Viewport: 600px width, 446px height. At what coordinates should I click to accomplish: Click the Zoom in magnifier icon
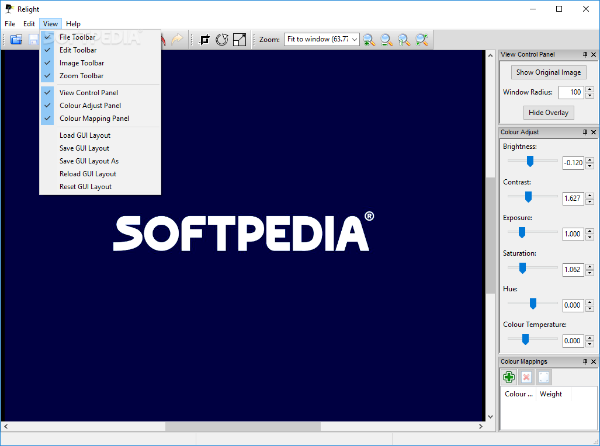coord(369,39)
